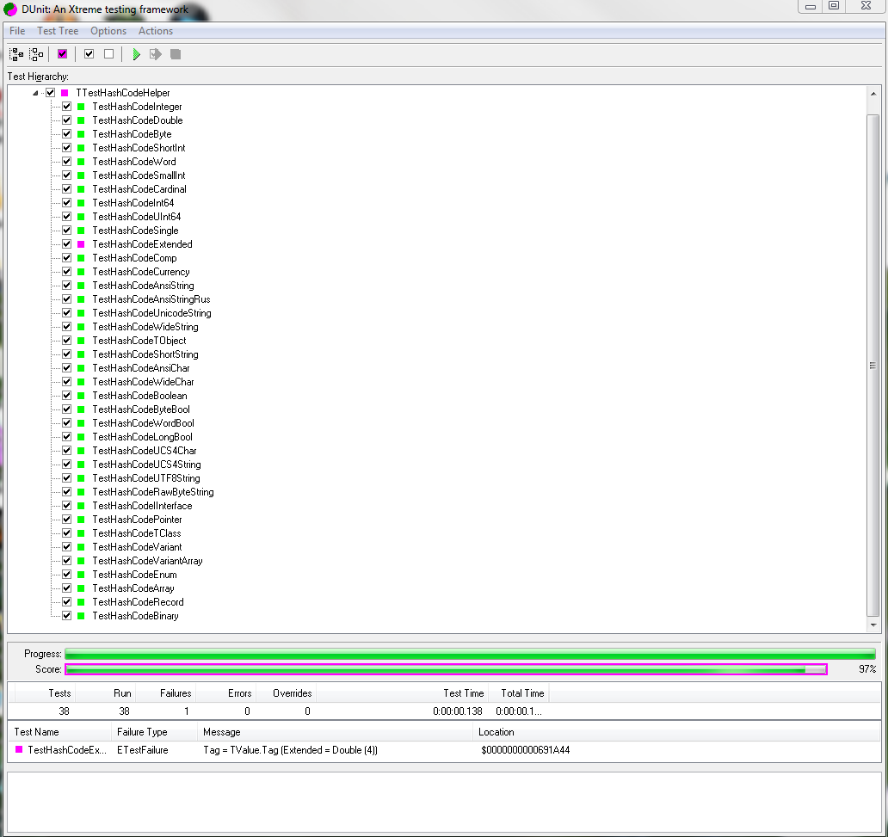
Task: Click the select failed tests magenta icon
Action: [62, 54]
